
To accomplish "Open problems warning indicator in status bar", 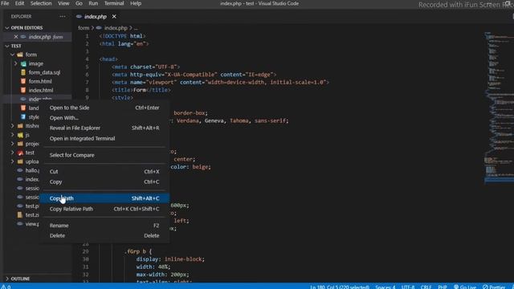I will 6,287.
